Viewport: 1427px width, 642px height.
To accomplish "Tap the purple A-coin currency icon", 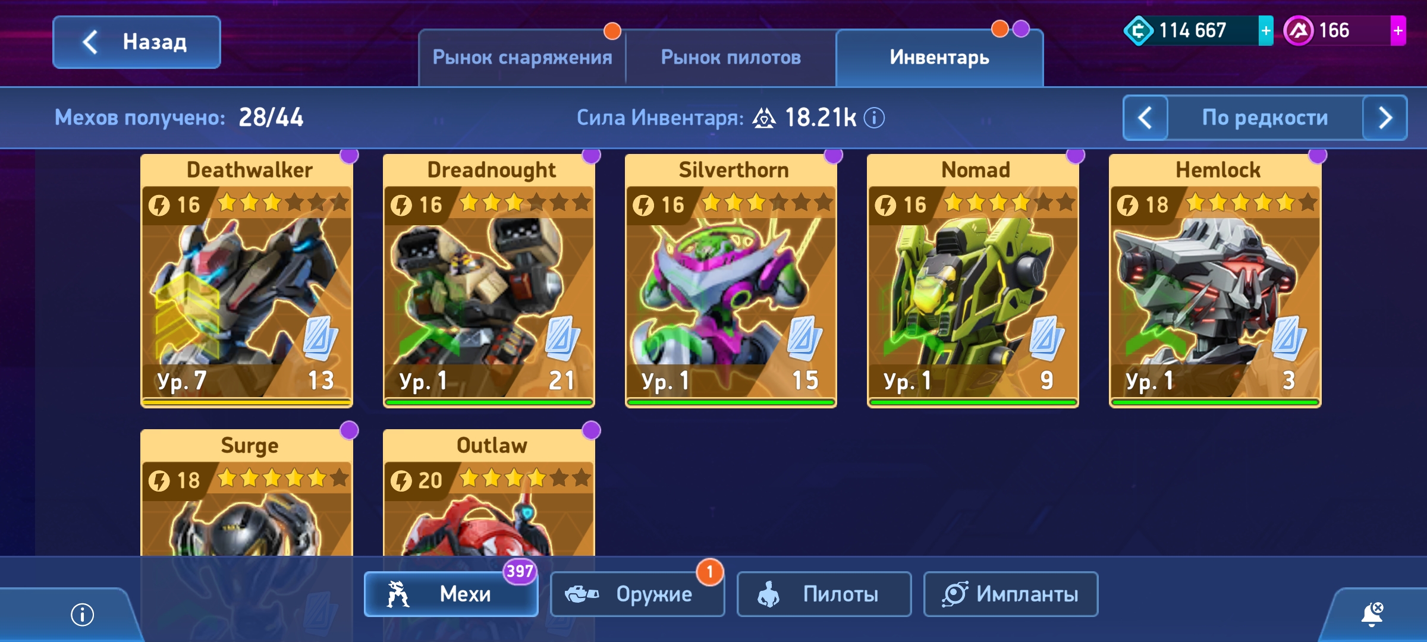I will click(1299, 31).
